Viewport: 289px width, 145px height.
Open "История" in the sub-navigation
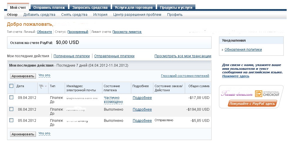[x=100, y=15]
